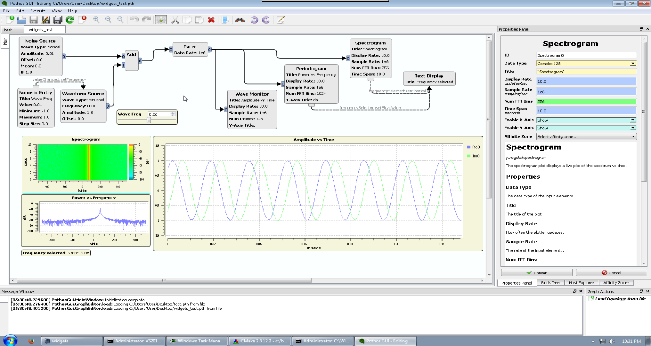The image size is (651, 346).
Task: Open the Affinity Zone selector
Action: [586, 137]
